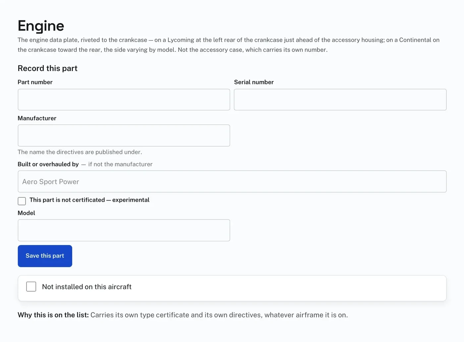Click the Save this part button
Viewport: 464px width, 342px height.
pyautogui.click(x=45, y=256)
